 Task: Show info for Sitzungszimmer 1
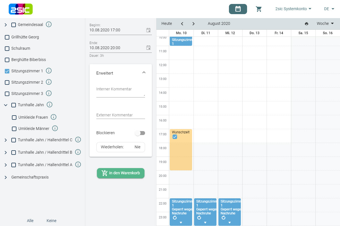(x=49, y=71)
